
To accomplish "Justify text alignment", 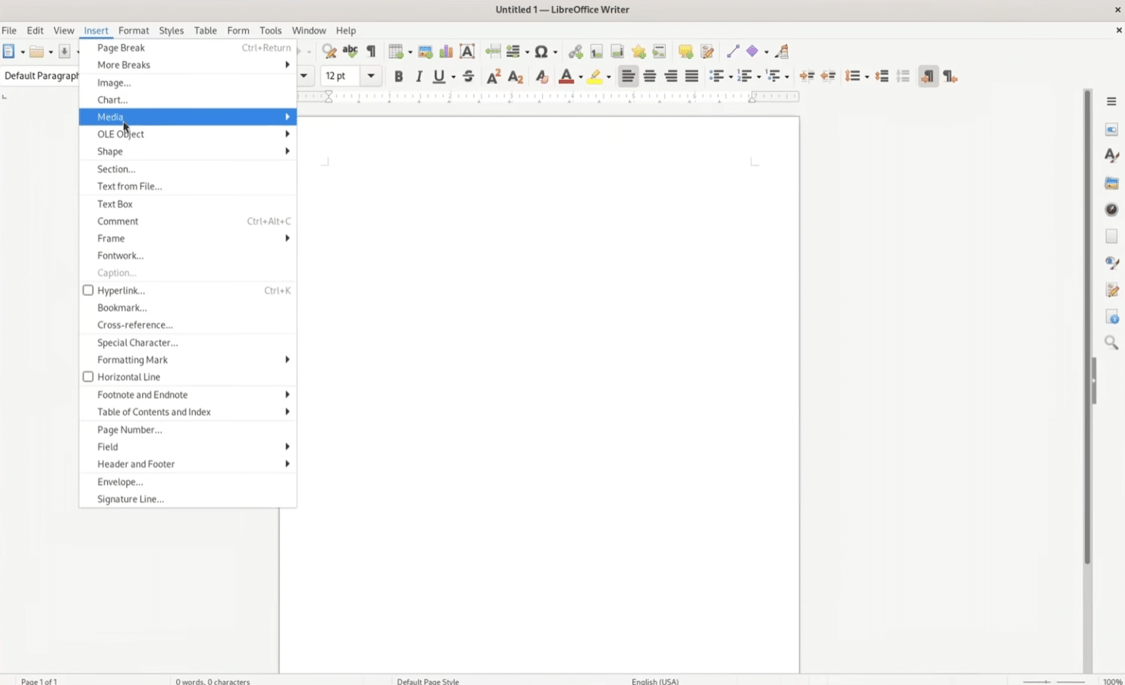I will click(692, 76).
